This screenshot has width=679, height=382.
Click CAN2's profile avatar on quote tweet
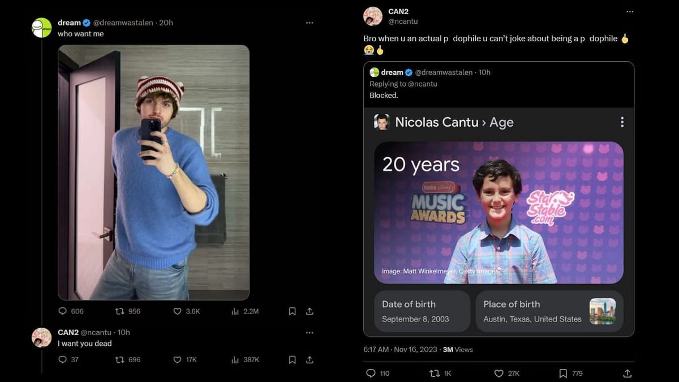[x=373, y=16]
